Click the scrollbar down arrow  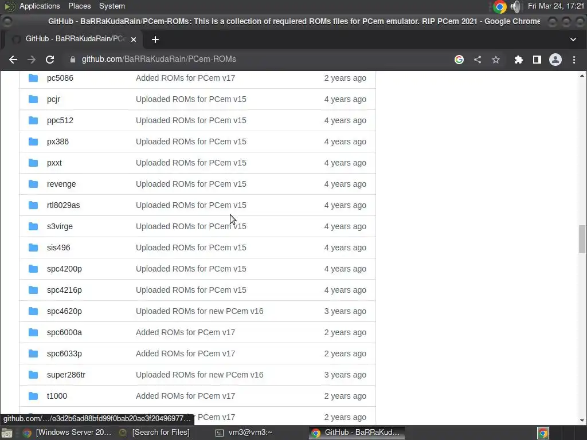(x=582, y=421)
